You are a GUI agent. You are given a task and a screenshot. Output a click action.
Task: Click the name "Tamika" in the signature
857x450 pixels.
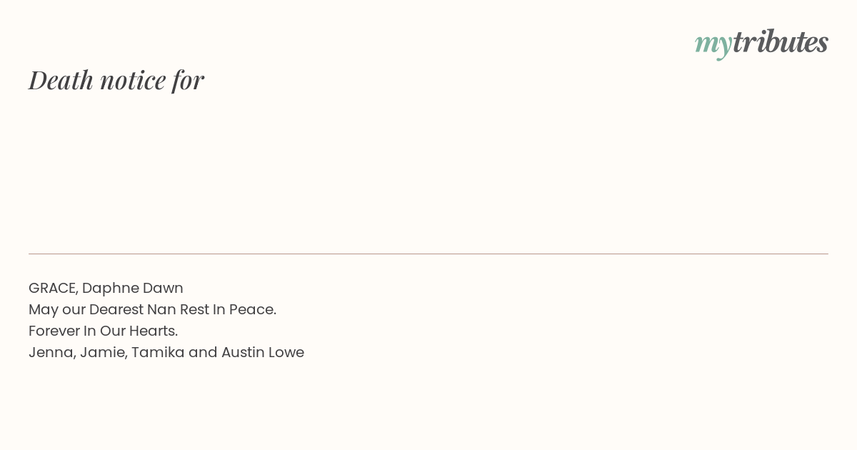[x=157, y=352]
